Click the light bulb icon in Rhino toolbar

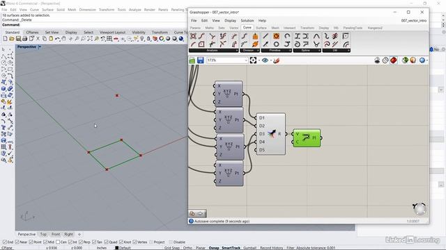coord(142,39)
